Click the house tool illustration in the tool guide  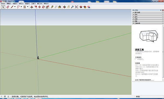149,36
